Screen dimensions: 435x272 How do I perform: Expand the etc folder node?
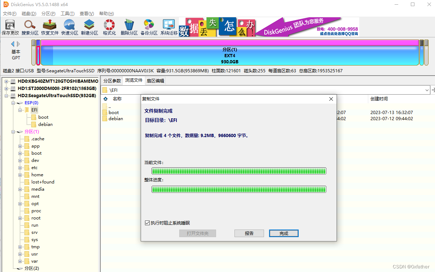pos(21,168)
